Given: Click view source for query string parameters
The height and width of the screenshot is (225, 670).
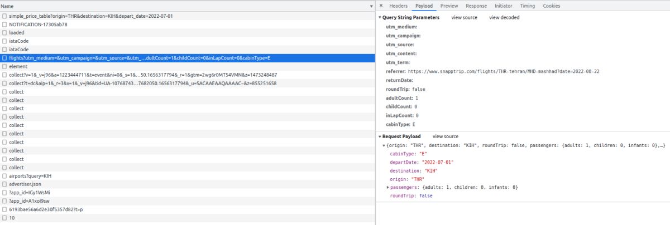Looking at the screenshot, I should (x=464, y=18).
